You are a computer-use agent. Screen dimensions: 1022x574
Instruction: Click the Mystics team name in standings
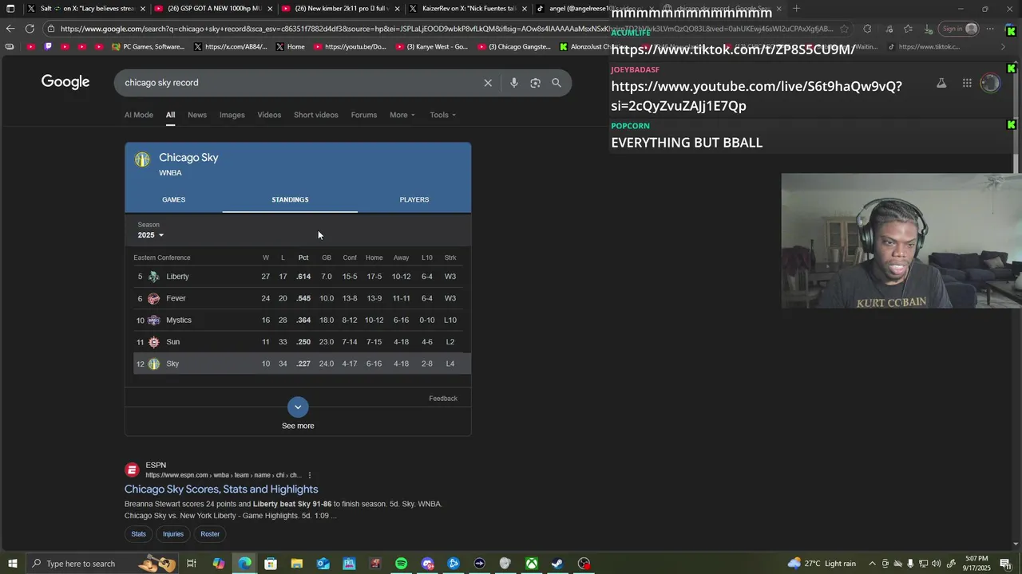click(179, 320)
